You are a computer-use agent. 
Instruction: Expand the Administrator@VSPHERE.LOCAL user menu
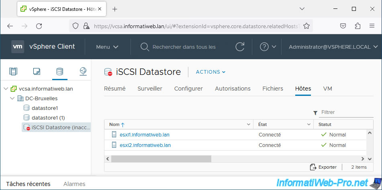(333, 47)
